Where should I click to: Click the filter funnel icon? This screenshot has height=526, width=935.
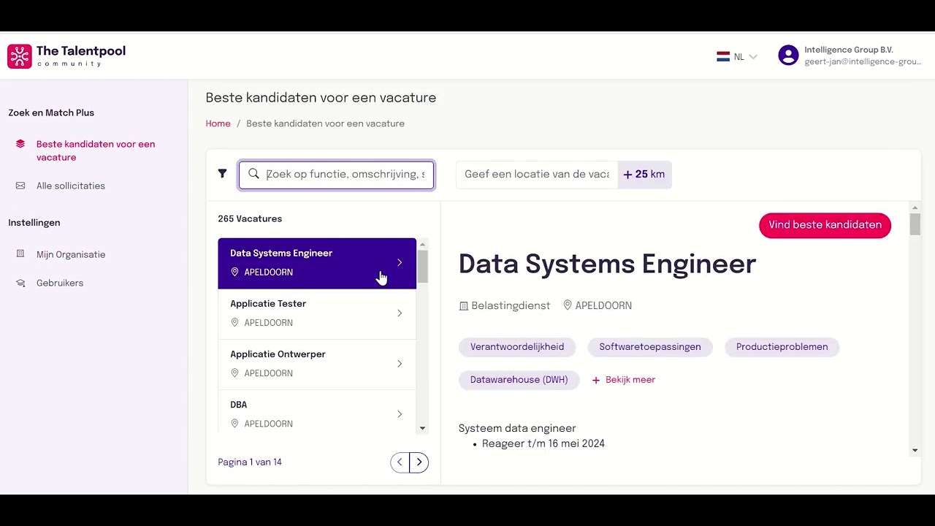222,174
